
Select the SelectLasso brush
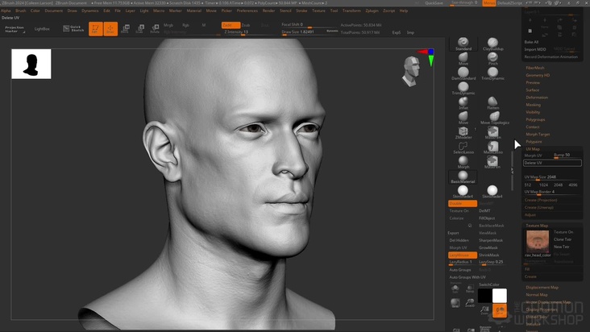point(463,147)
